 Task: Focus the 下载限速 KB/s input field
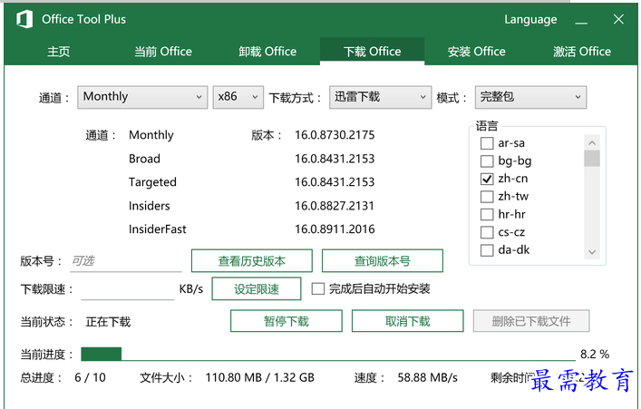(x=128, y=289)
